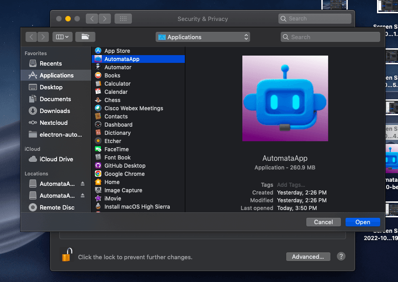Viewport: 398px width, 282px height.
Task: Click the AutomataApp large preview image
Action: coord(285,98)
